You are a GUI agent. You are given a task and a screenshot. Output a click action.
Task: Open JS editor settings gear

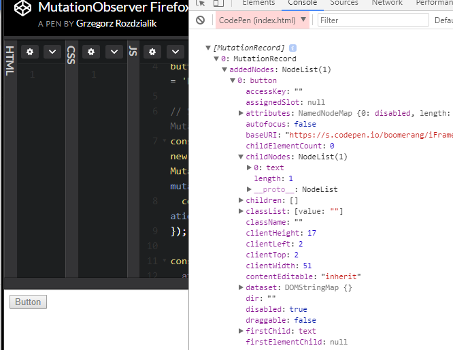152,52
